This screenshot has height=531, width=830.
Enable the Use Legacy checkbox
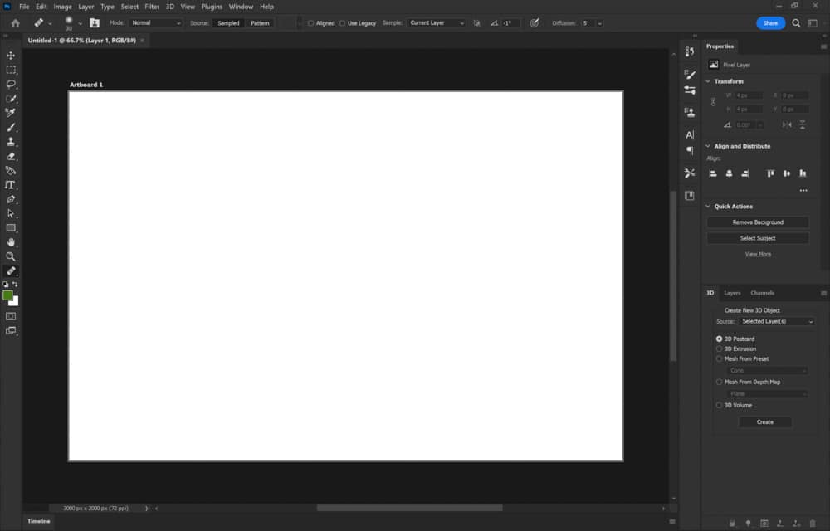click(x=343, y=23)
